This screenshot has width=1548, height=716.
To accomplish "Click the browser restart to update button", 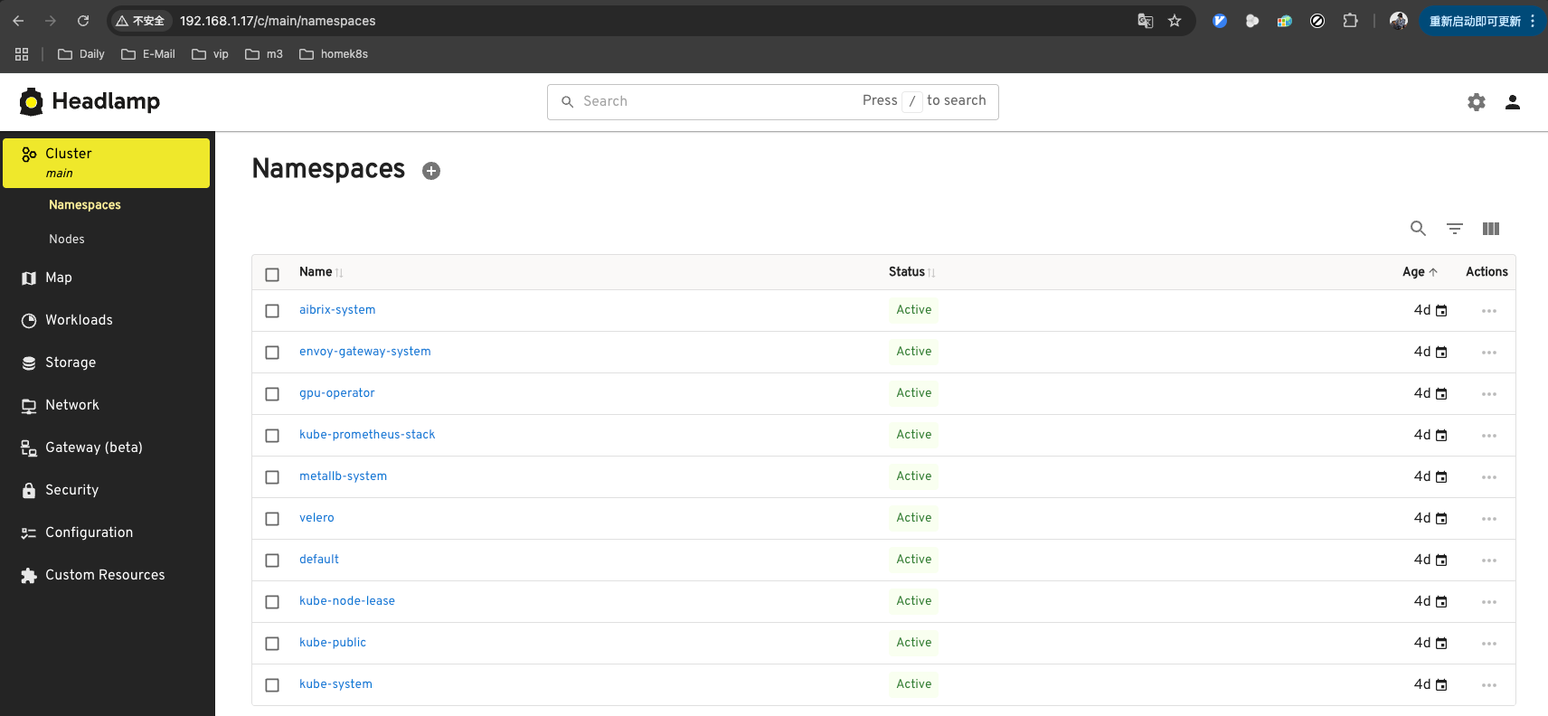I will coord(1475,21).
